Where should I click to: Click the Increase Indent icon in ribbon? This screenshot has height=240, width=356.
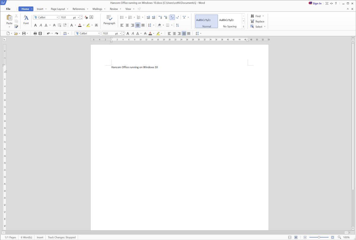click(153, 17)
